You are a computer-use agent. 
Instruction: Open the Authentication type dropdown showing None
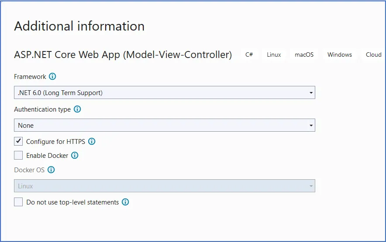point(165,125)
